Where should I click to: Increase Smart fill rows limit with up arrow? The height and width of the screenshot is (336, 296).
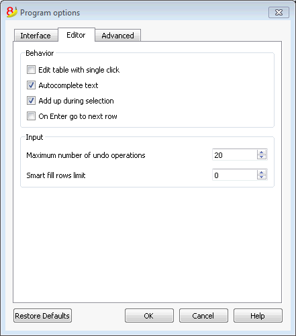click(x=262, y=172)
